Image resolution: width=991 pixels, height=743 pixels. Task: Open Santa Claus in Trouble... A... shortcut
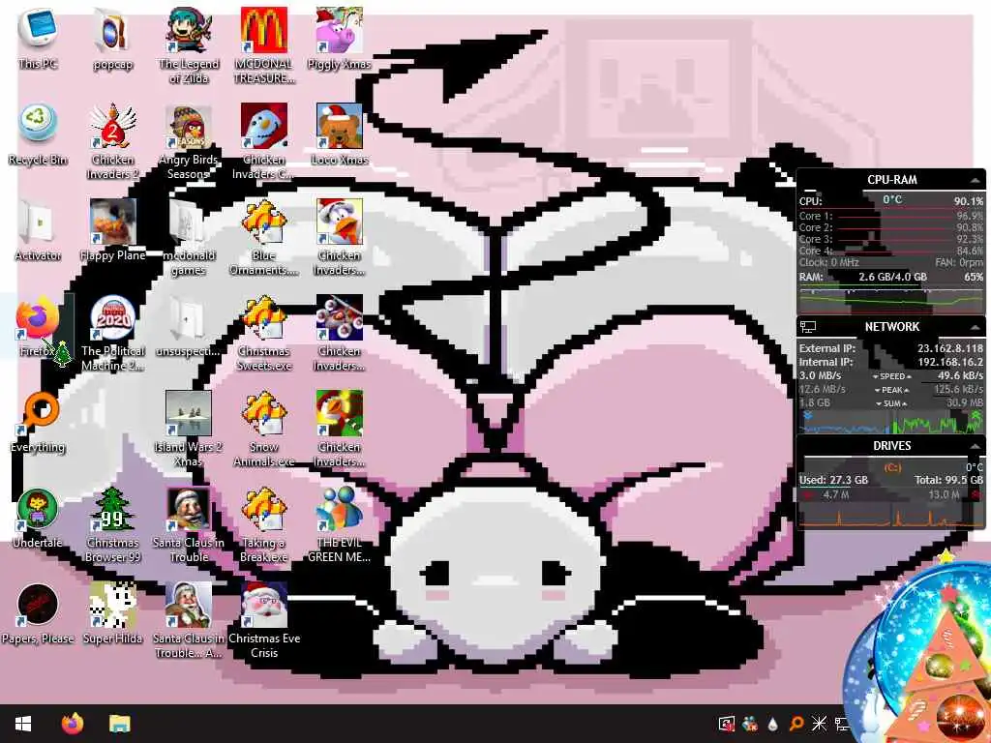pyautogui.click(x=189, y=620)
